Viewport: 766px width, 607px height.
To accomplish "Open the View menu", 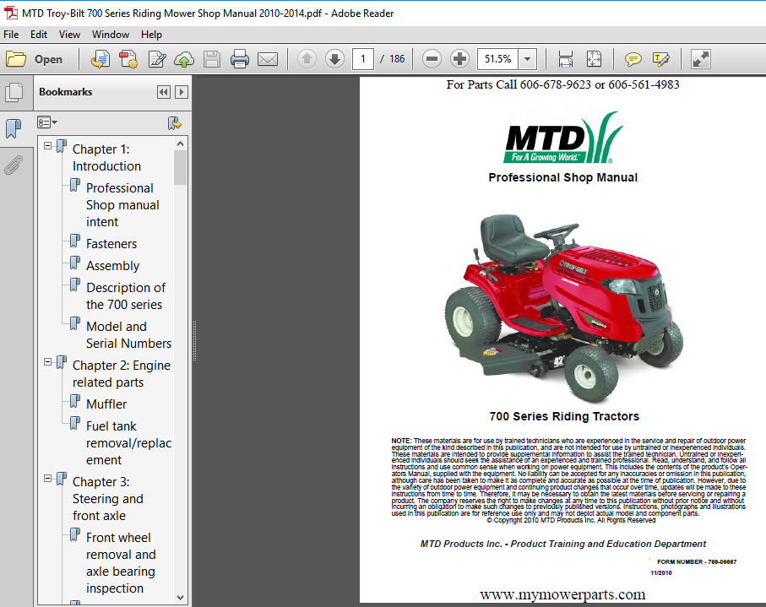I will pos(69,35).
